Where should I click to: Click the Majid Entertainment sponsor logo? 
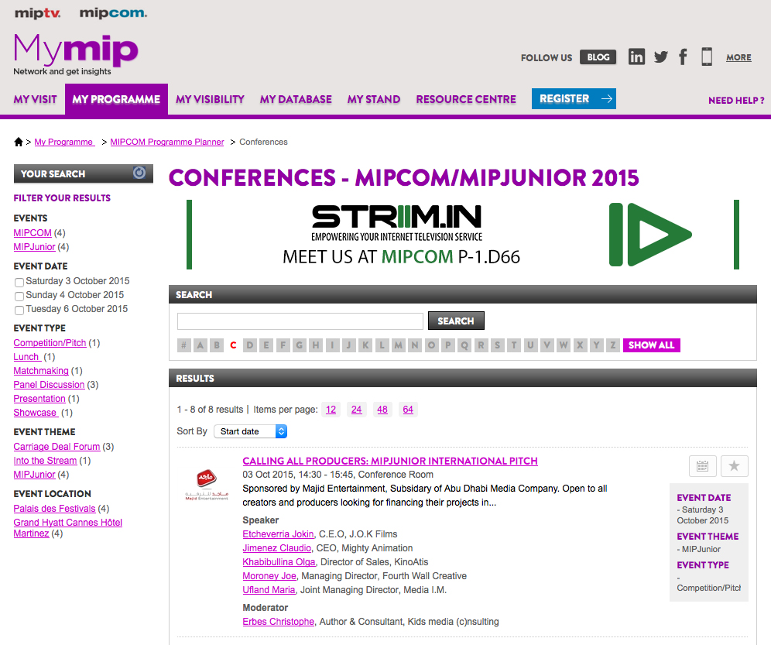[207, 485]
